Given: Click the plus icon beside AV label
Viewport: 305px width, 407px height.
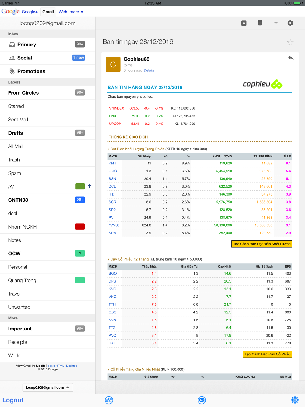Looking at the screenshot, I should [89, 186].
